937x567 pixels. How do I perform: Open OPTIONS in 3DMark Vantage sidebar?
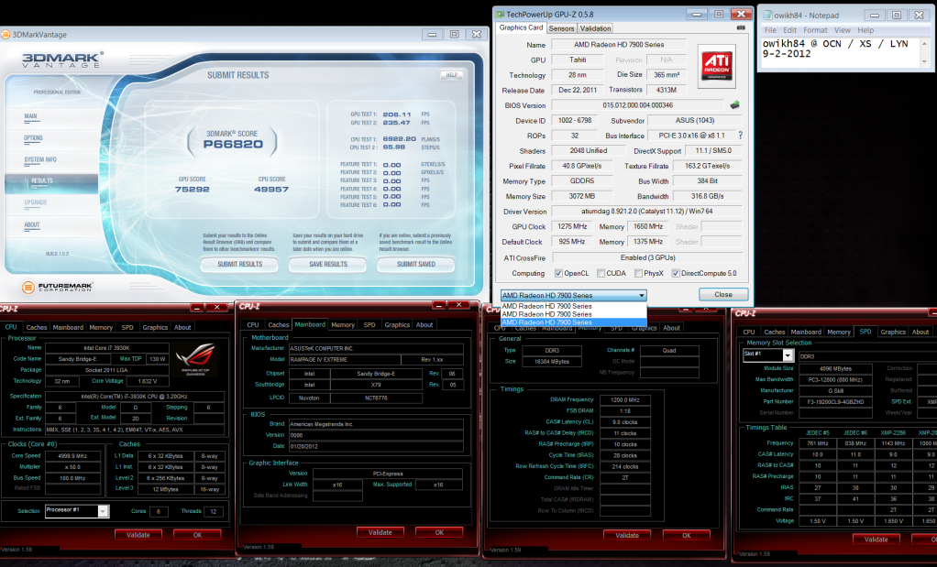coord(33,138)
